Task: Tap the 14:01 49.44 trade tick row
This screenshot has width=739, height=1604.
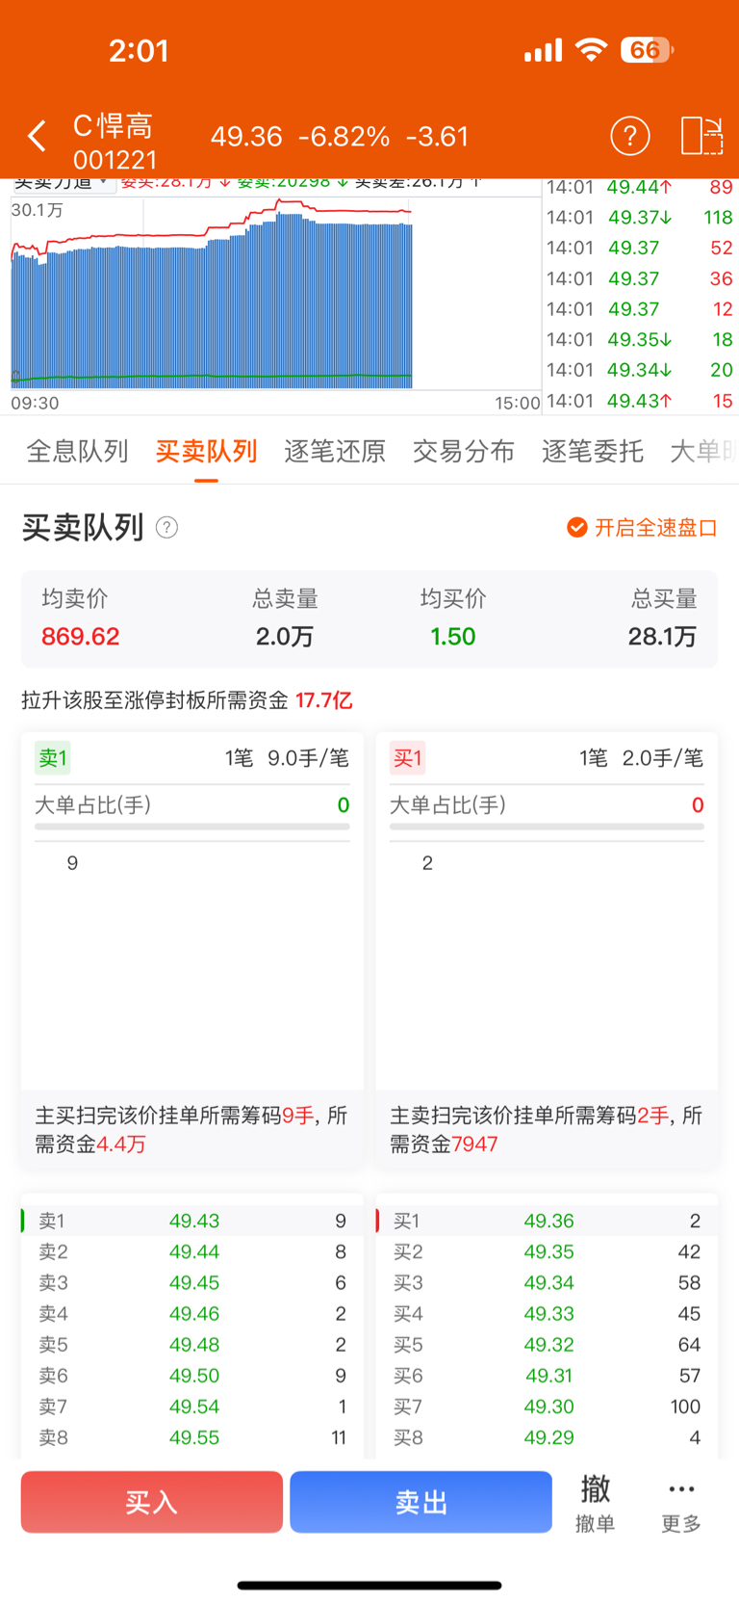Action: click(640, 187)
